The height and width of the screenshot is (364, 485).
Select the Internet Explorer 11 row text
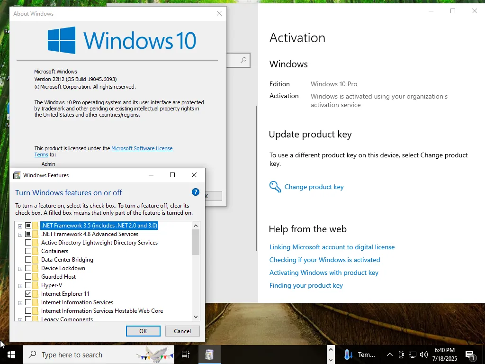point(65,294)
